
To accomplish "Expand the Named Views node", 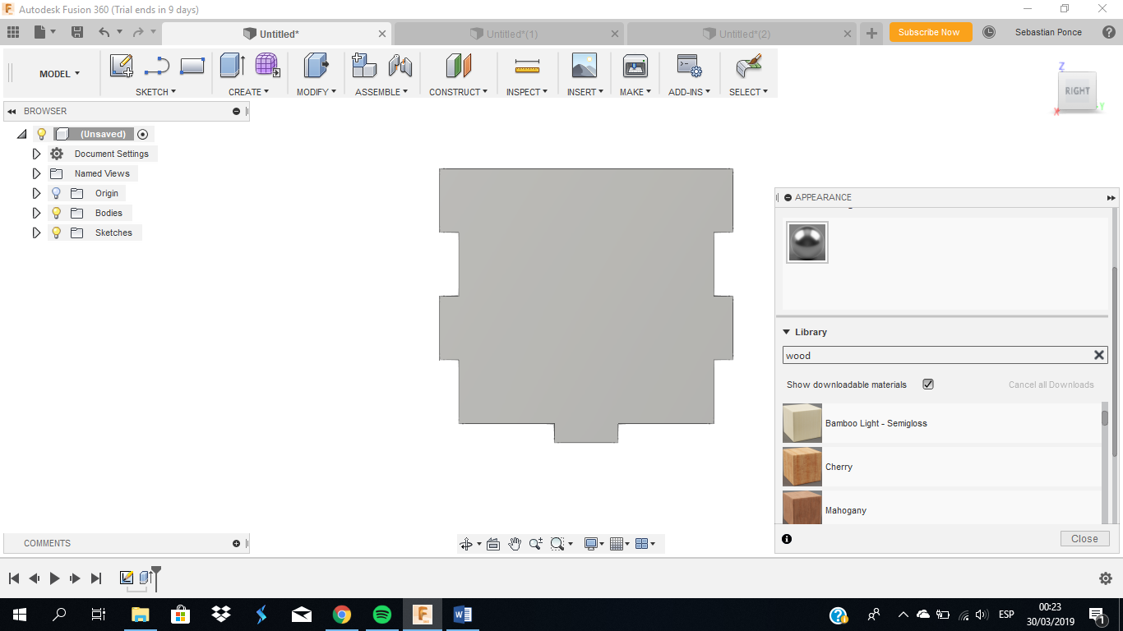I will (x=36, y=173).
